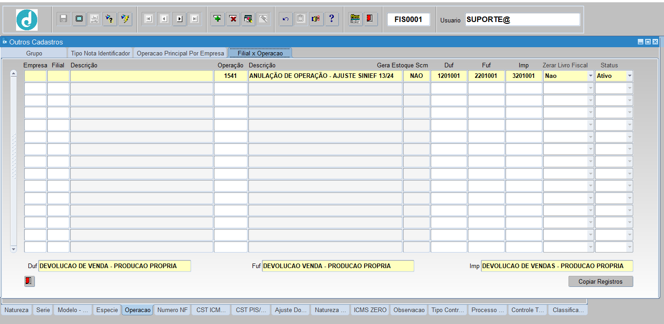Open the Serie bottom tab
664x324 pixels.
43,310
